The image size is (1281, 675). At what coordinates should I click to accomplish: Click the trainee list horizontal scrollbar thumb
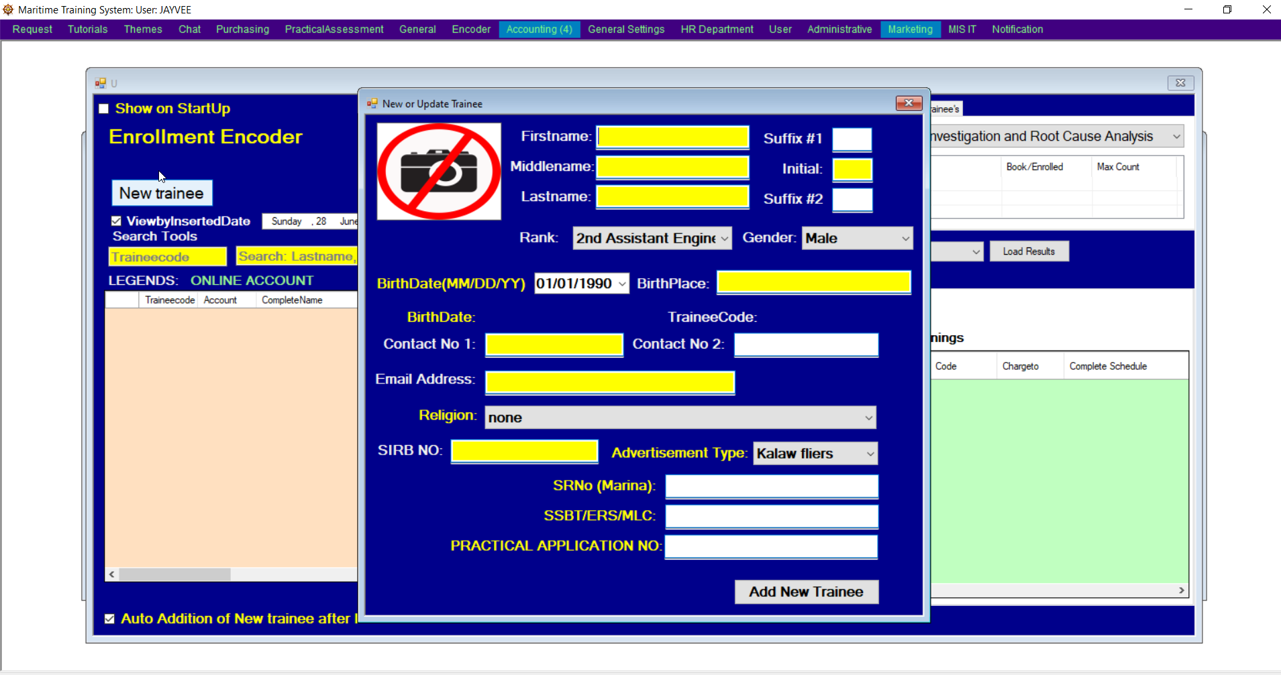(x=175, y=574)
